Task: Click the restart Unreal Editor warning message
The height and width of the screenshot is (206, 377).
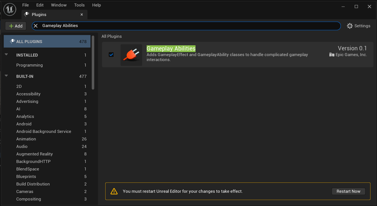Action: (183, 191)
